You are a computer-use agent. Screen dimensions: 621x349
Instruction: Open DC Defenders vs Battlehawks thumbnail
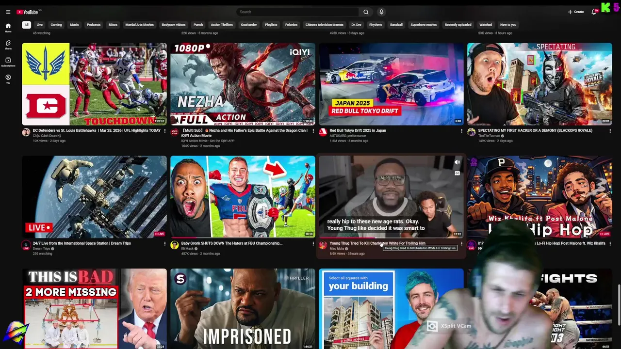click(94, 84)
